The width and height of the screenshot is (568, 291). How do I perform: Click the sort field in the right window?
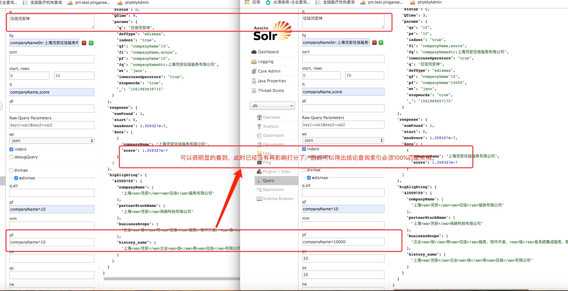(343, 59)
